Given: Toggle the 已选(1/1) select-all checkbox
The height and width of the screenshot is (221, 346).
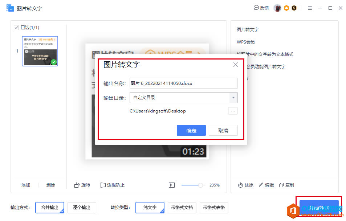Looking at the screenshot, I should [x=16, y=28].
